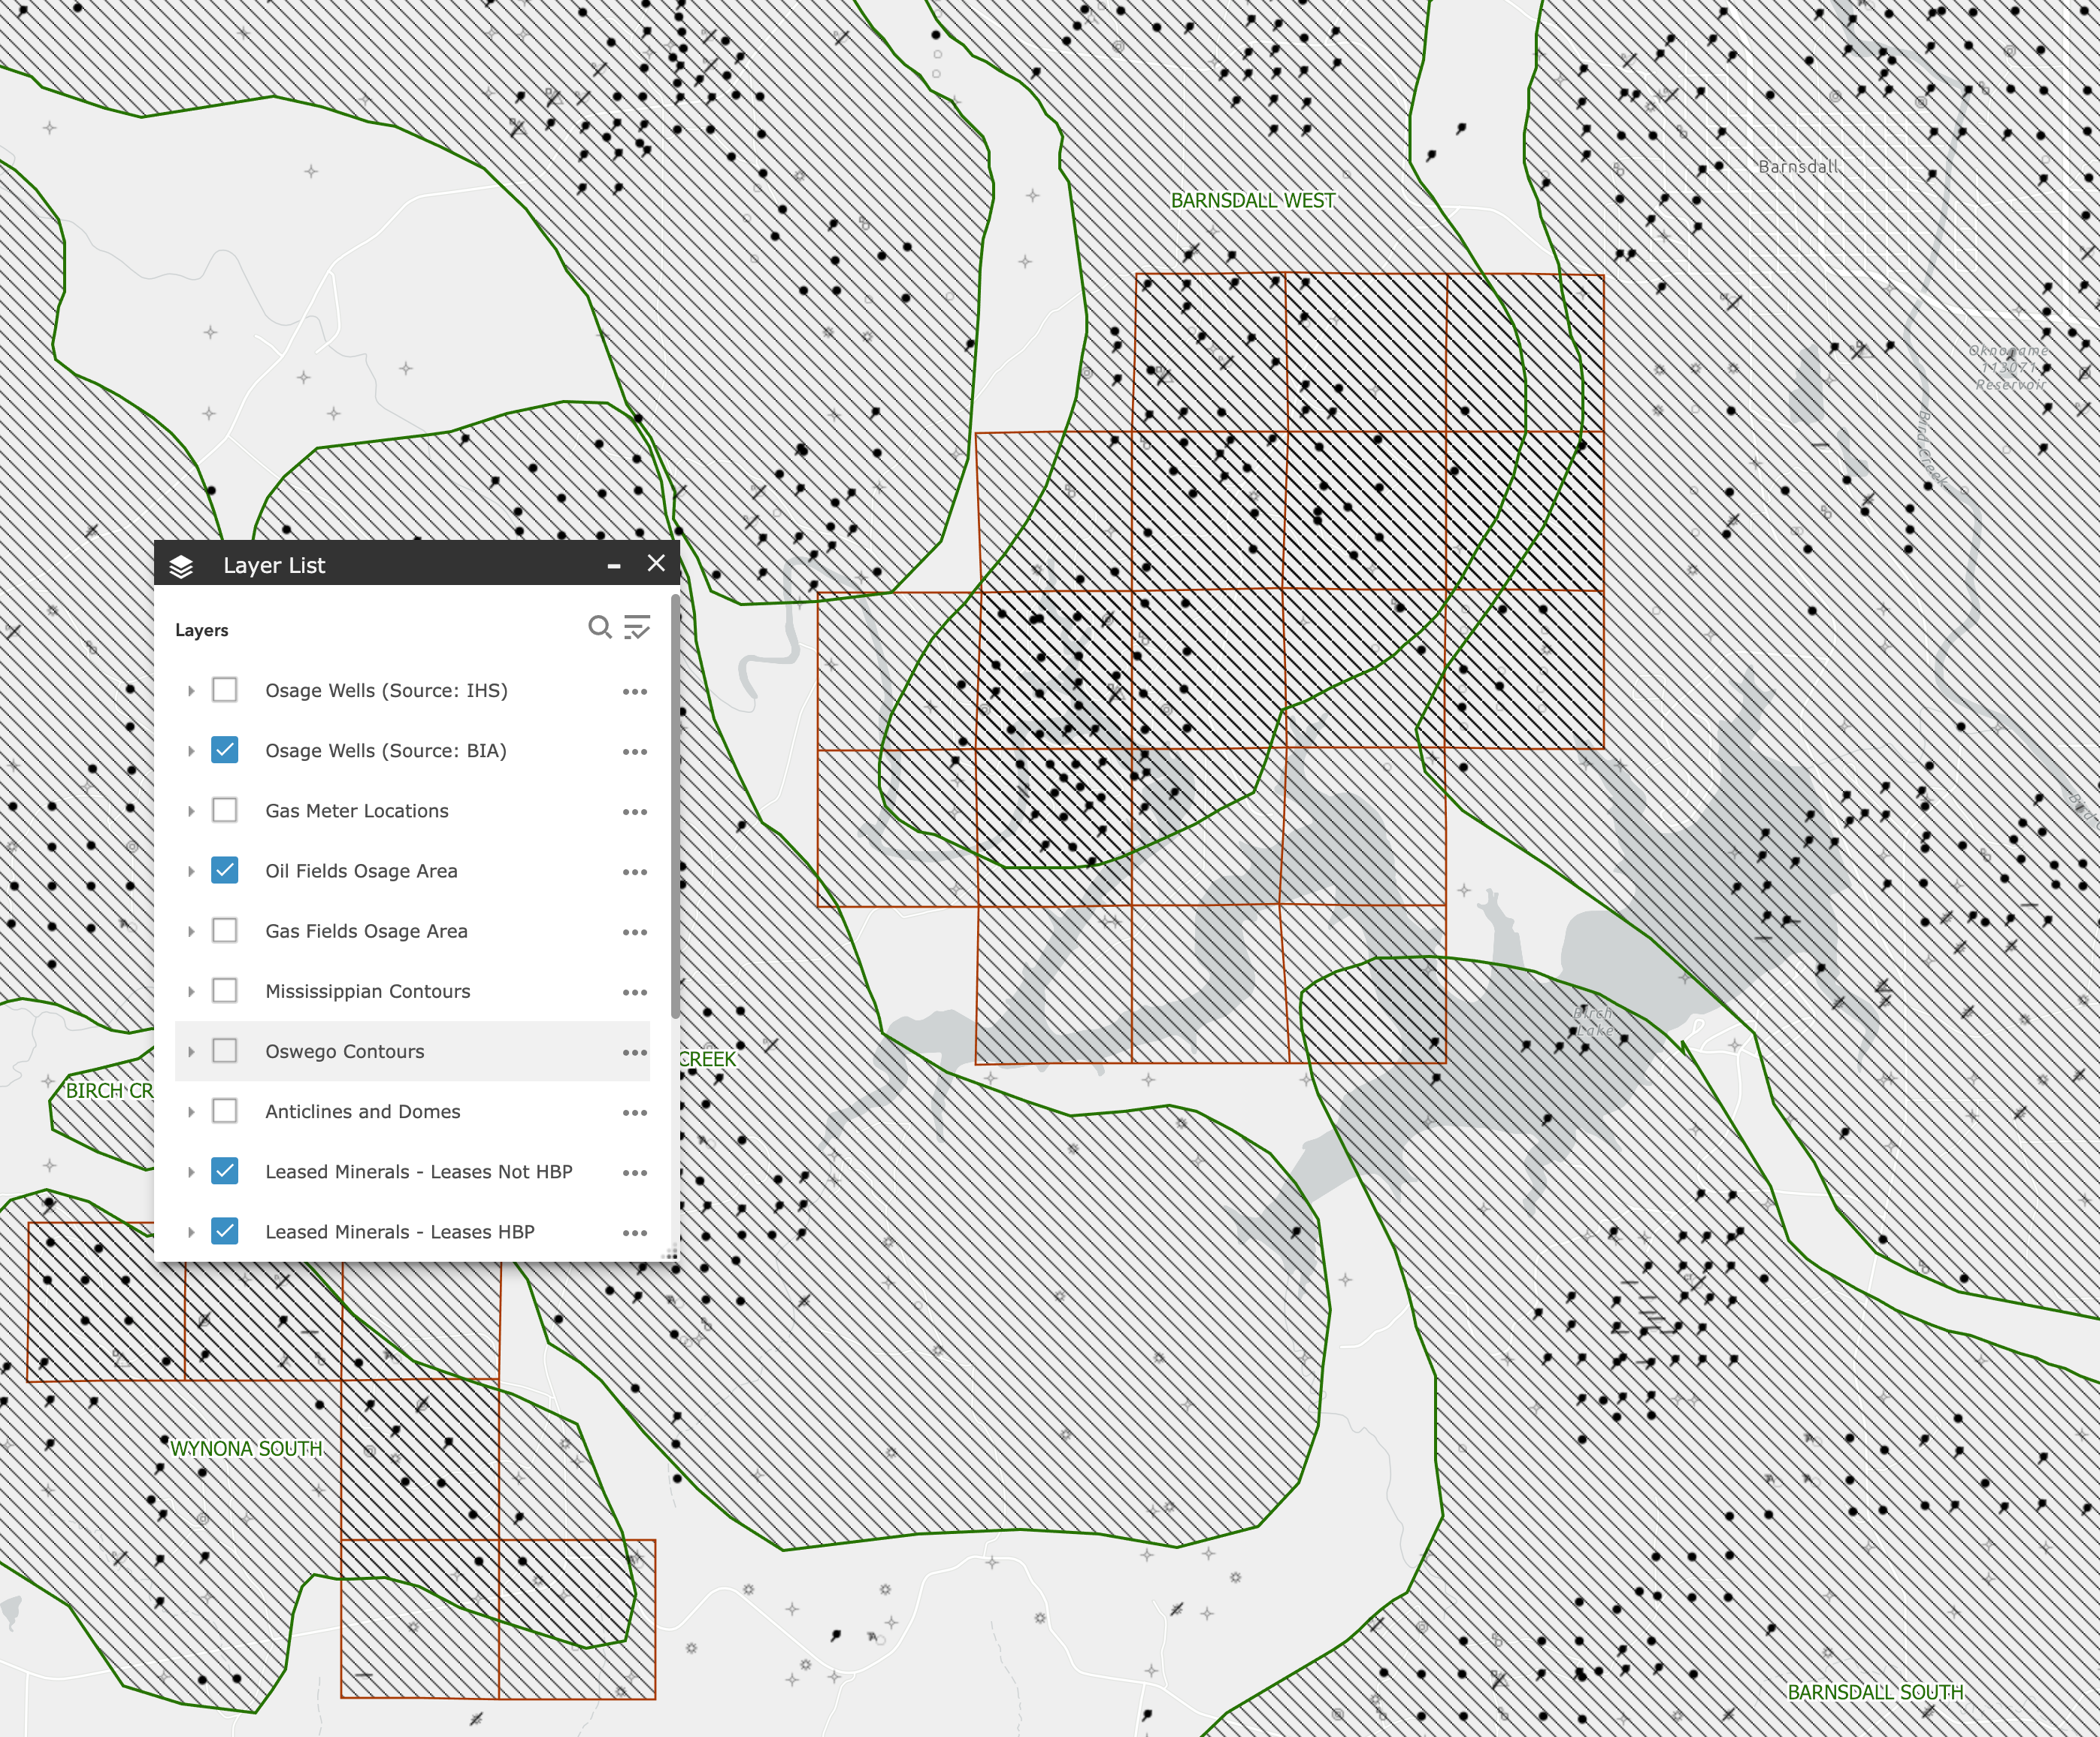Open options menu for Leased Minerals Leases HBP
2100x1737 pixels.
634,1232
